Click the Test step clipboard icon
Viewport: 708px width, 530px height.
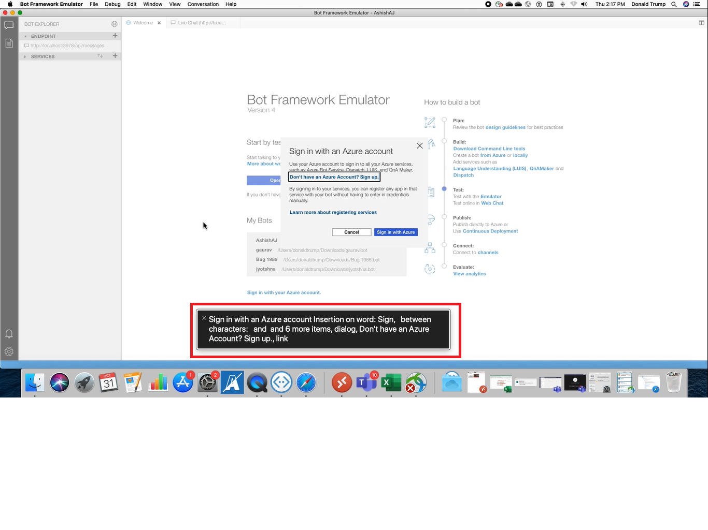pyautogui.click(x=430, y=192)
